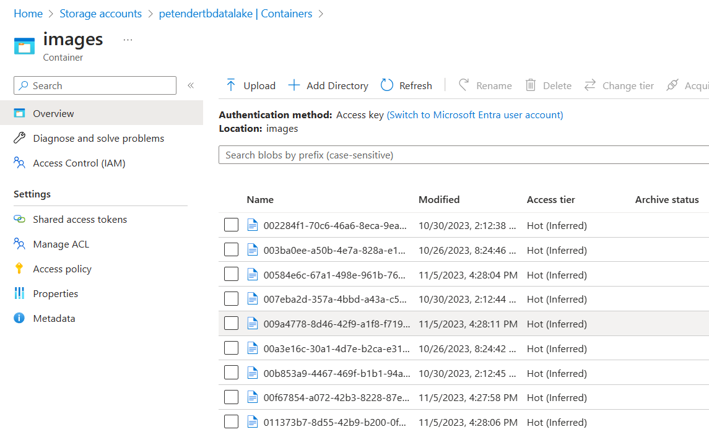Screen dimensions: 709x432
Task: Collapse the sidebar with the double chevron
Action: 191,85
